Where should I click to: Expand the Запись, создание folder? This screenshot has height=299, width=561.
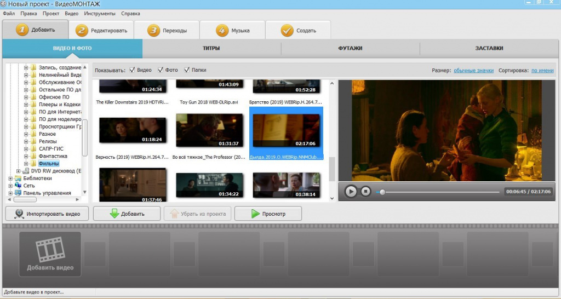point(26,67)
